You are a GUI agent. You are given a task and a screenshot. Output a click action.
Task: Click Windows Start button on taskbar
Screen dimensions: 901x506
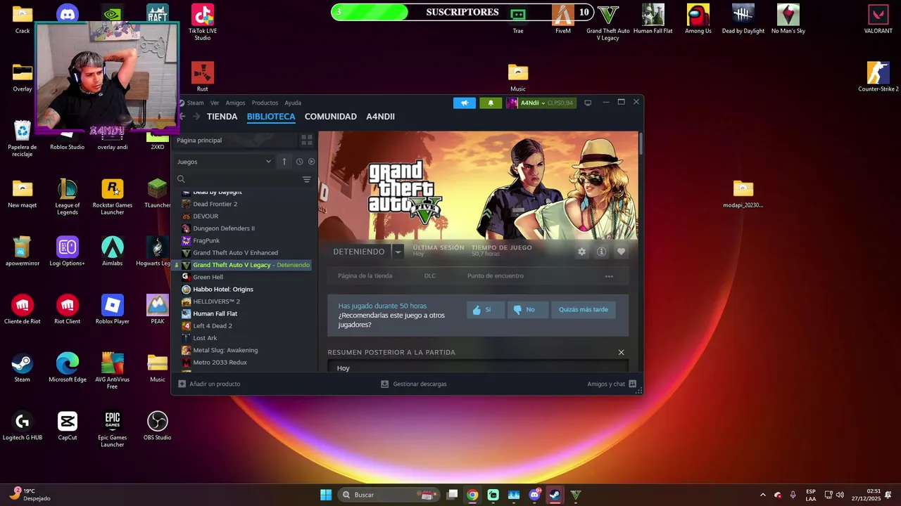pos(326,495)
